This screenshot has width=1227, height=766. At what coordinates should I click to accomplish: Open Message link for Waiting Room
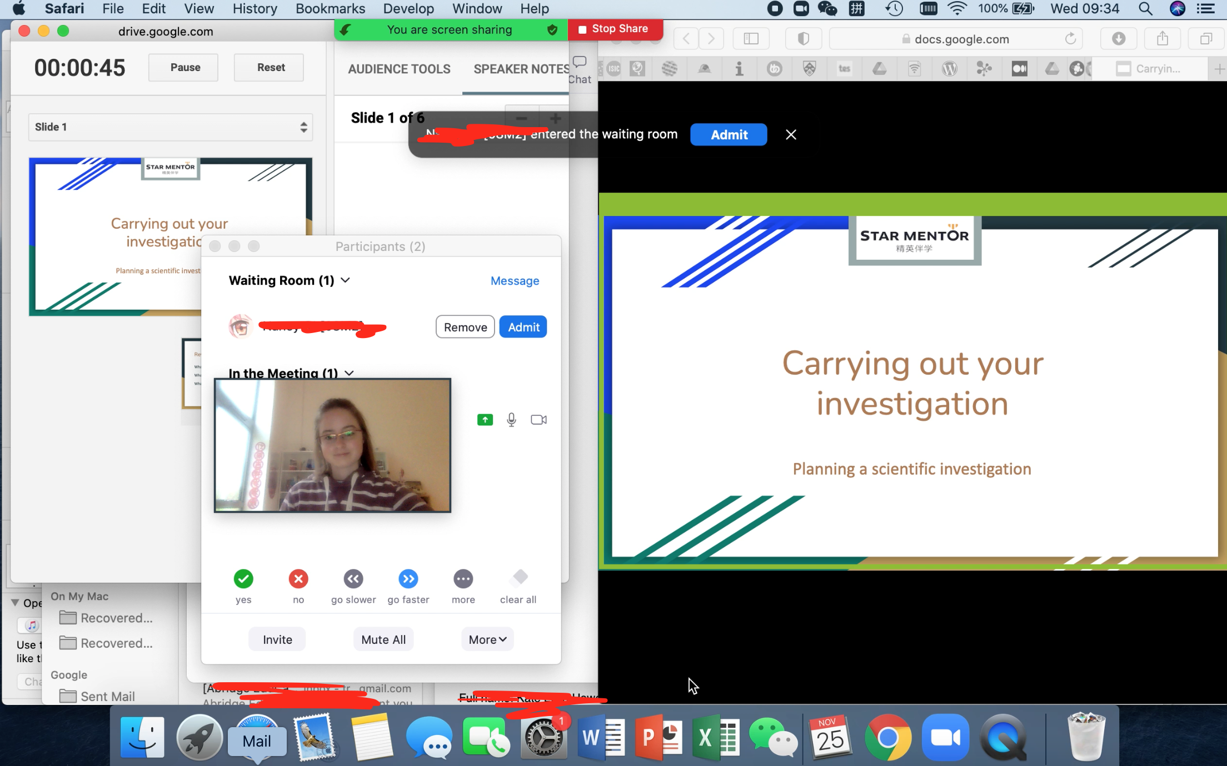tap(515, 281)
